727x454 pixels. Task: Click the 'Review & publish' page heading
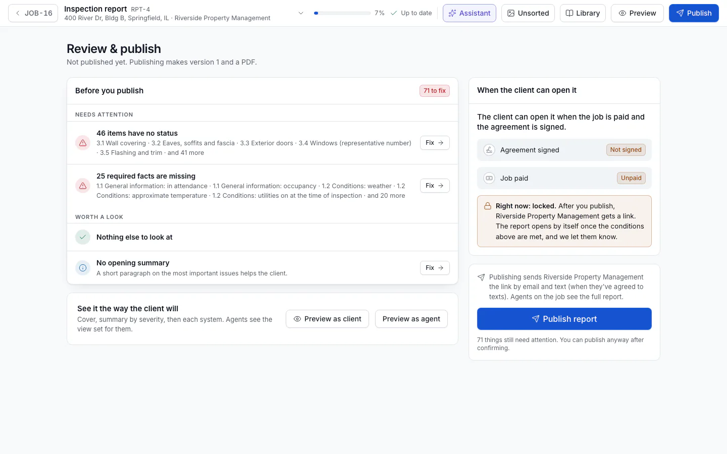click(x=114, y=49)
